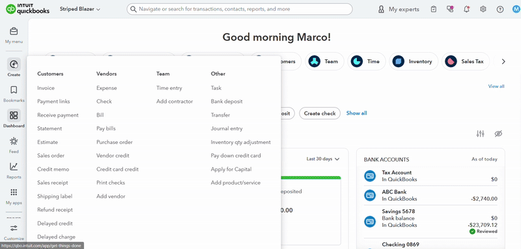Open My experts in the header
521x249 pixels.
coord(399,9)
